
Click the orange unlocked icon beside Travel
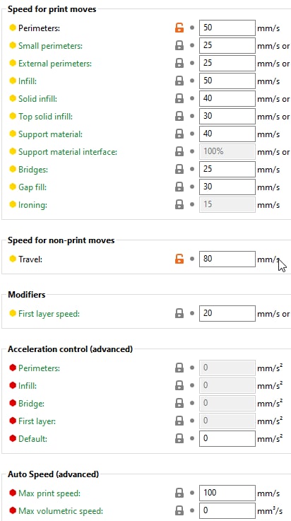(179, 259)
